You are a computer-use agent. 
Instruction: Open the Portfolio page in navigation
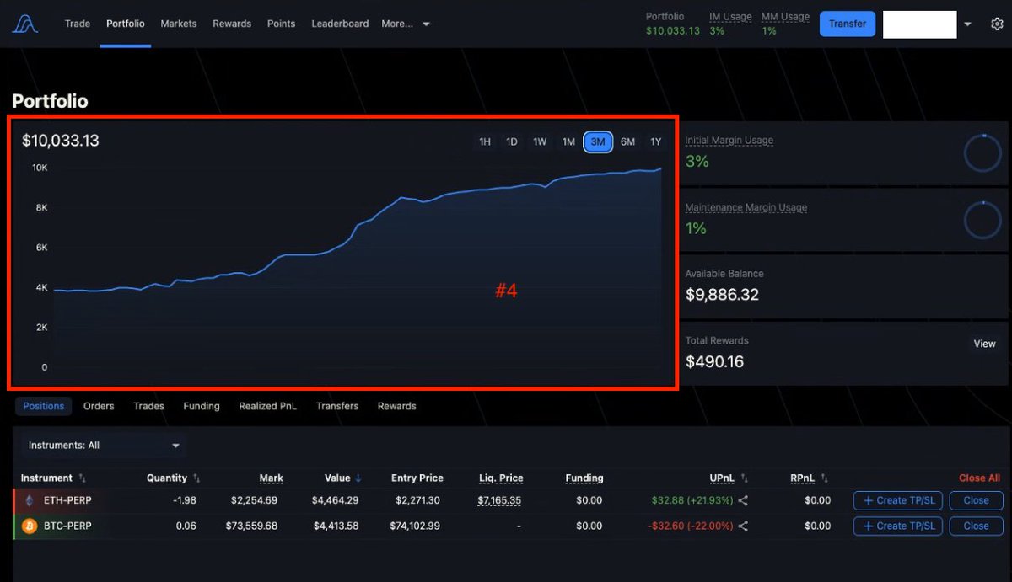tap(126, 24)
